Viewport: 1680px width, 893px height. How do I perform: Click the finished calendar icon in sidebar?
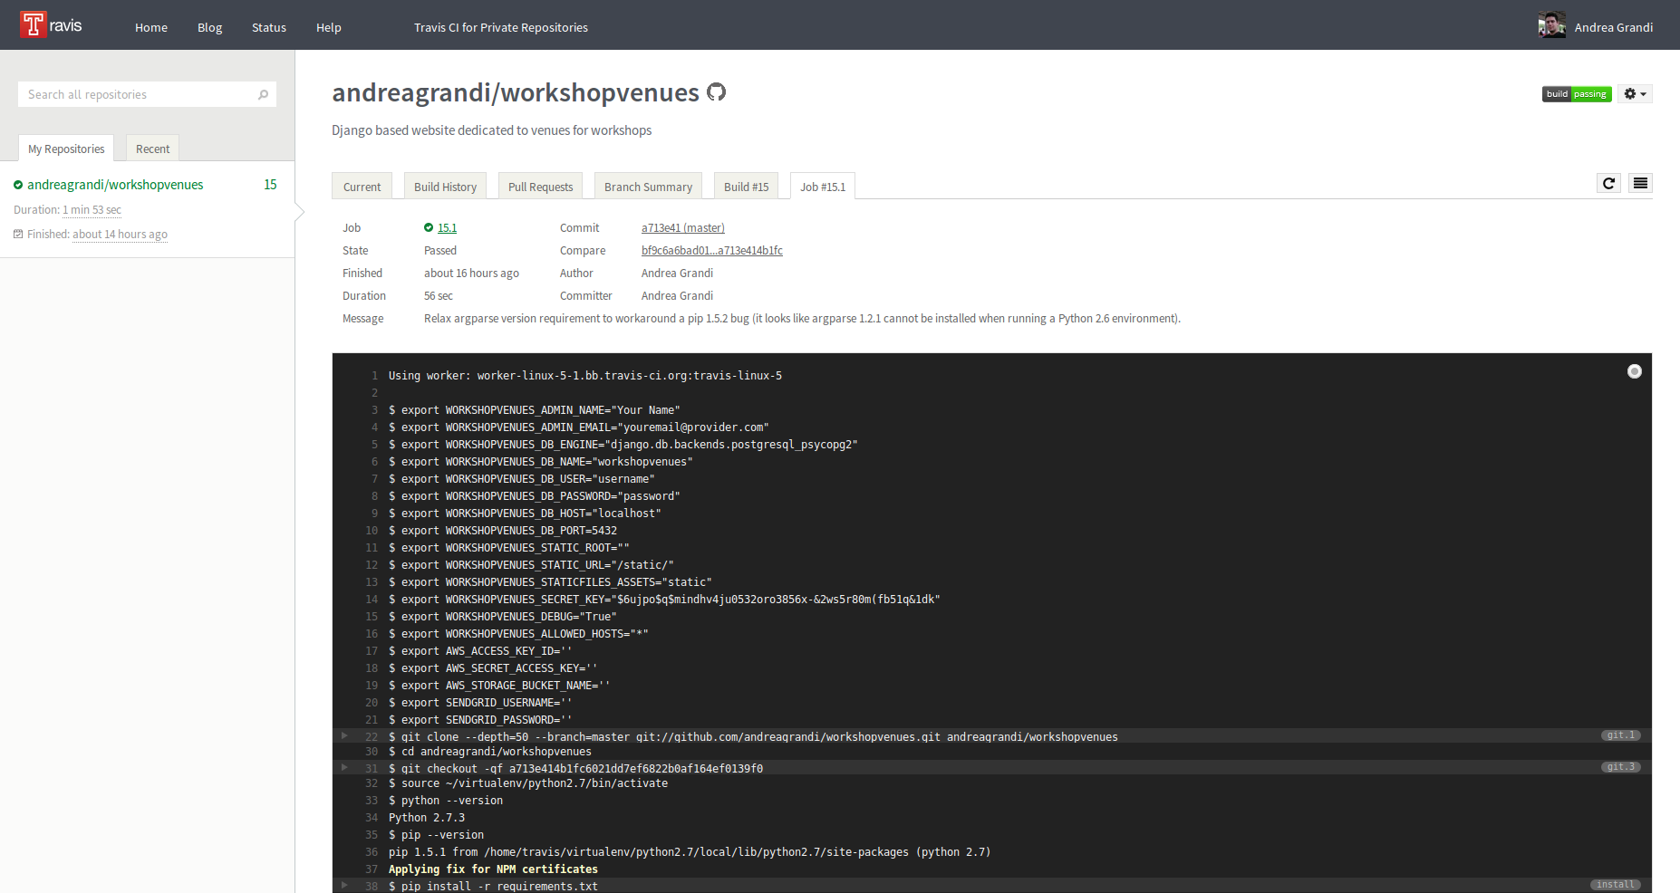pos(18,235)
